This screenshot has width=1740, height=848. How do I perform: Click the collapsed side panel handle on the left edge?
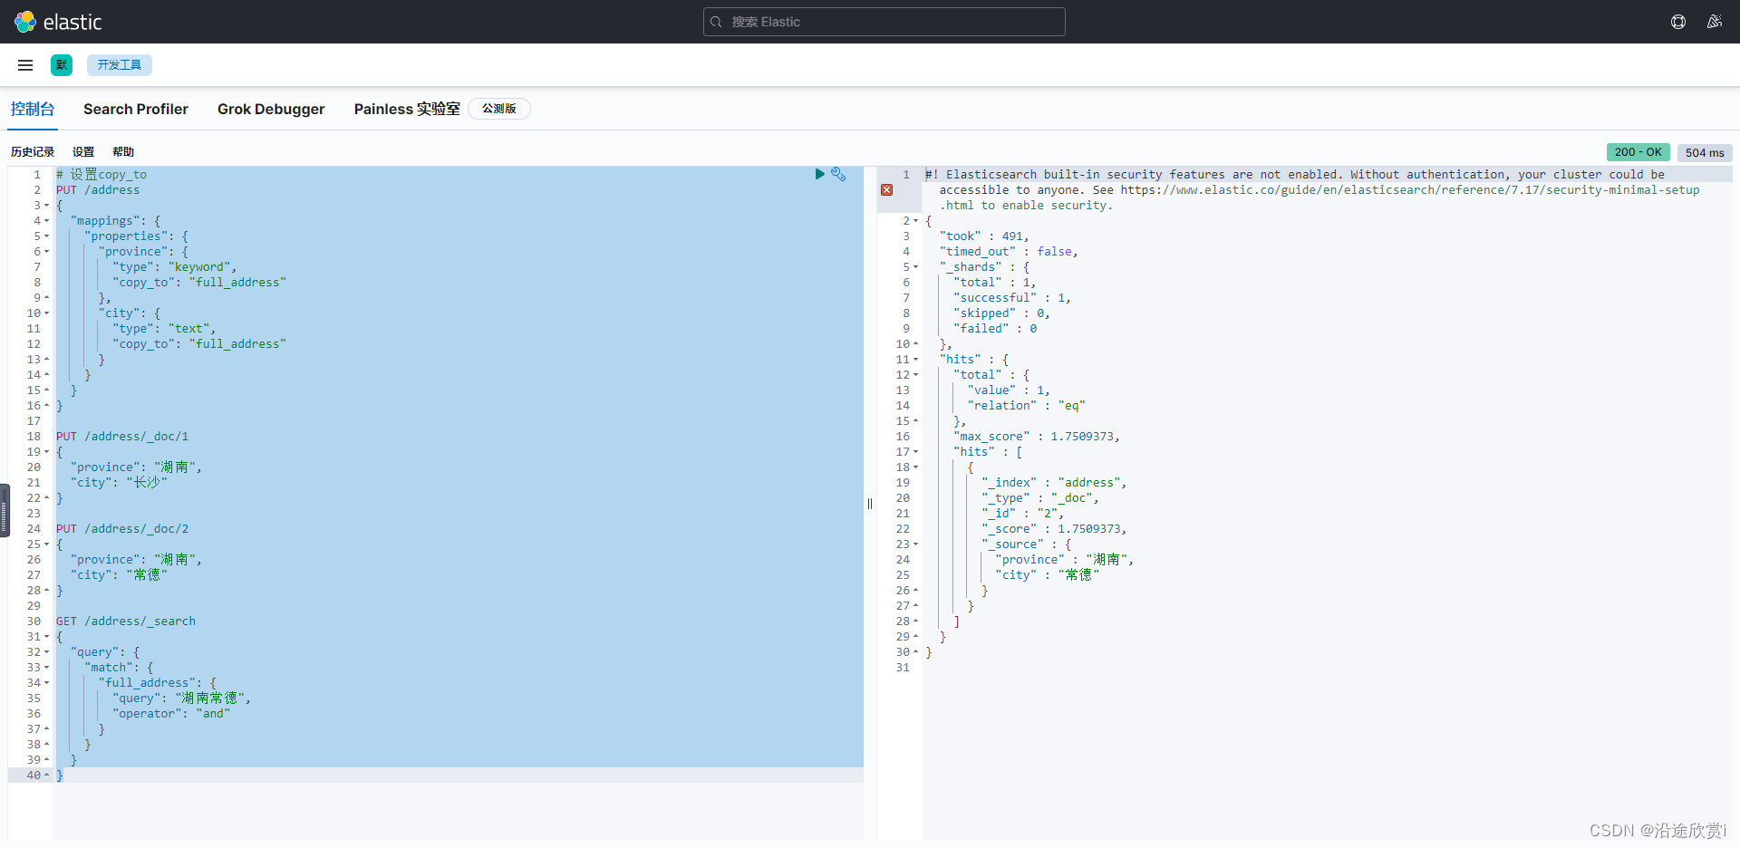coord(5,510)
